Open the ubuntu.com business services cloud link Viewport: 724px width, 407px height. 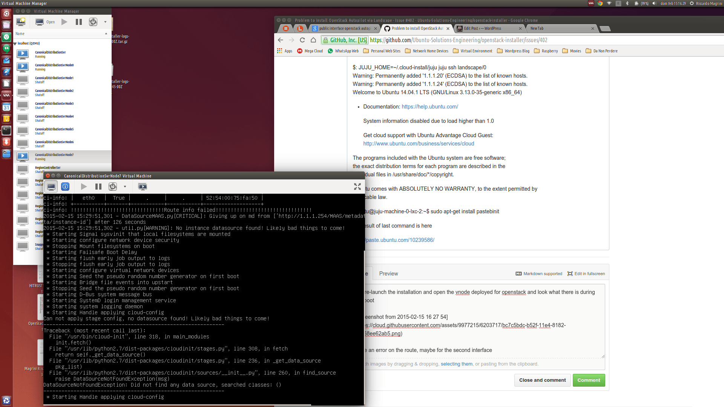click(x=419, y=144)
